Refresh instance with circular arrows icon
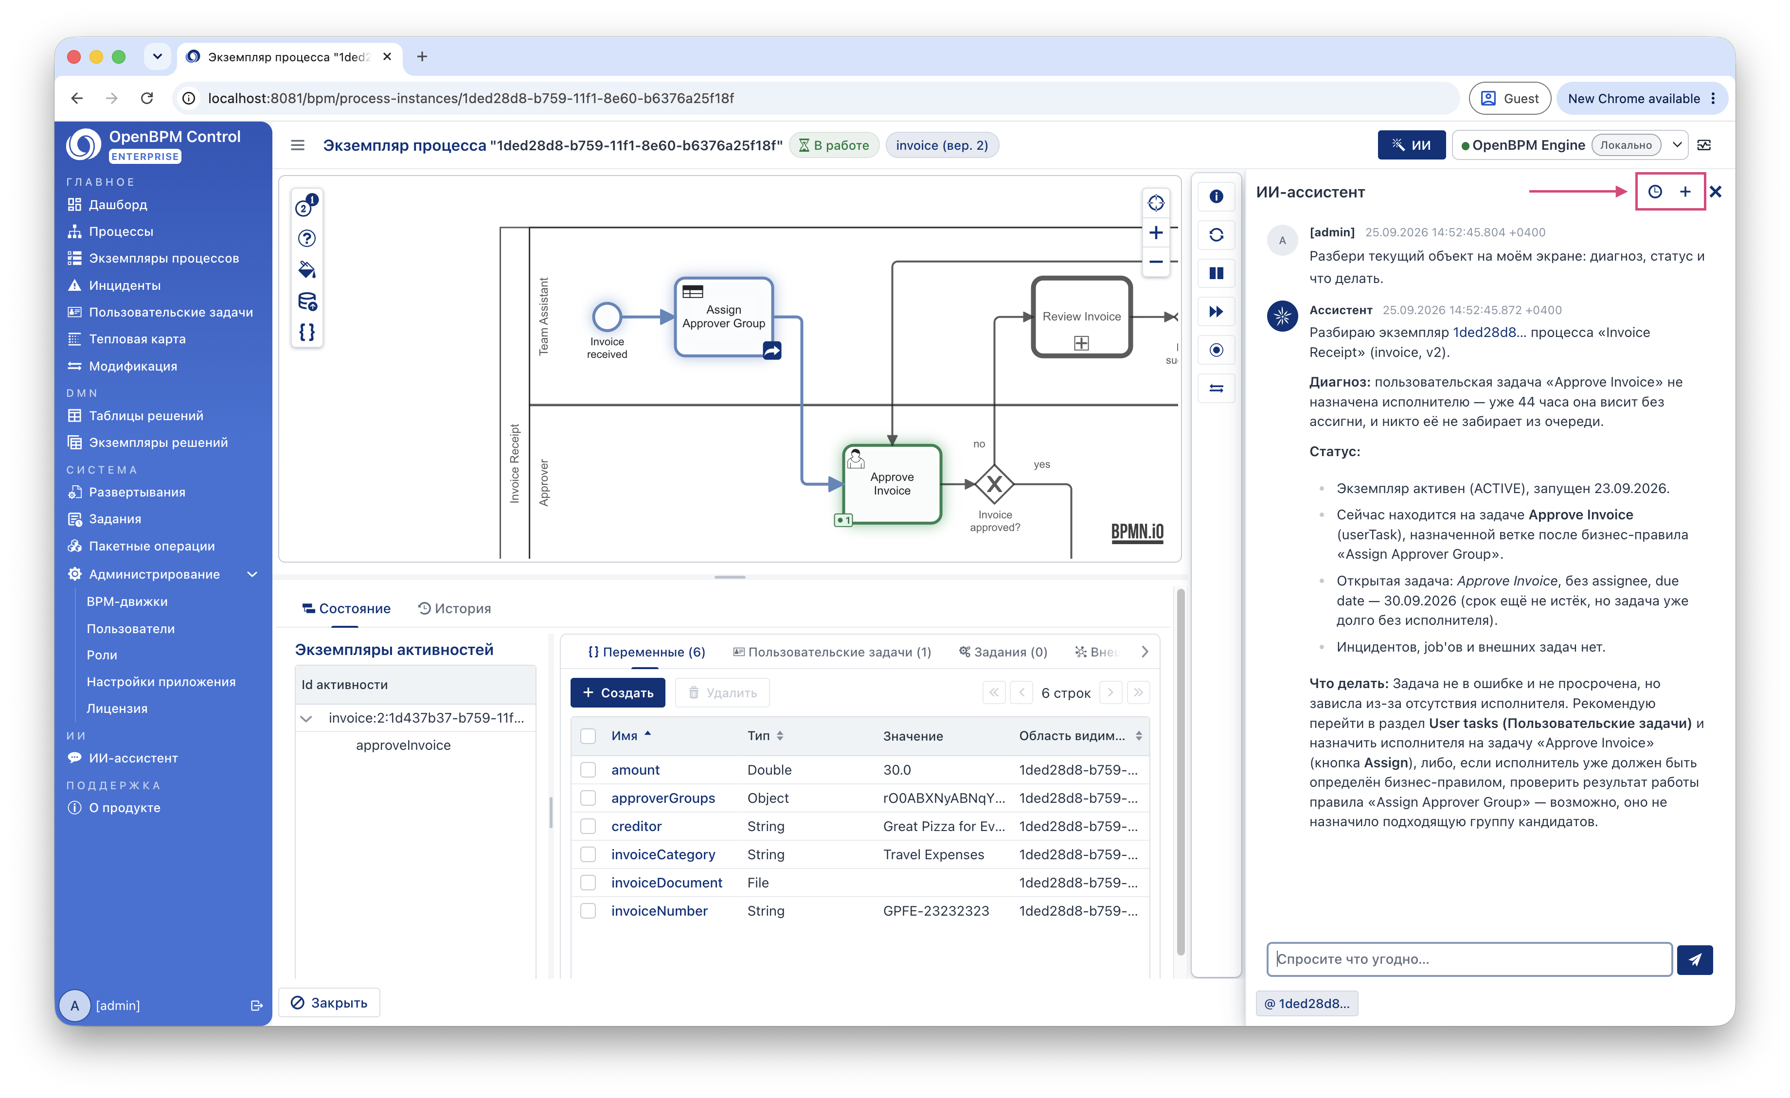Image resolution: width=1790 pixels, height=1098 pixels. [x=1216, y=234]
